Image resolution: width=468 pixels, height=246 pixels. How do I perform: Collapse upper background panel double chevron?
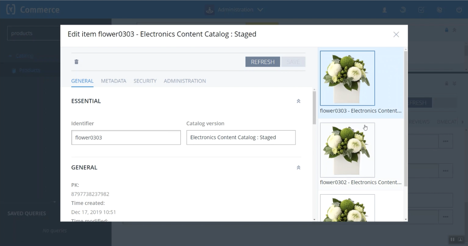454,30
